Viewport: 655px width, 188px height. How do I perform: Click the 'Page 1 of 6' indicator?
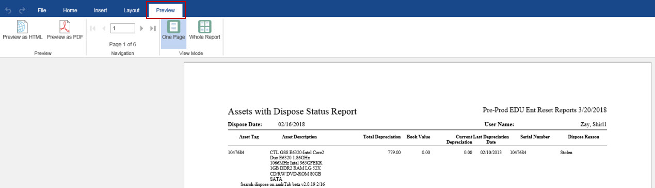coord(122,44)
